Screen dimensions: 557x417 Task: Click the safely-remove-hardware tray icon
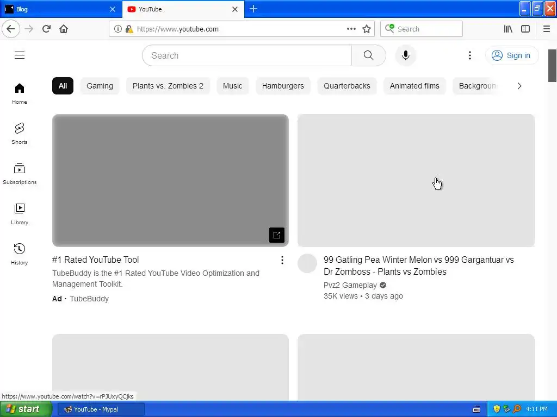coord(506,409)
